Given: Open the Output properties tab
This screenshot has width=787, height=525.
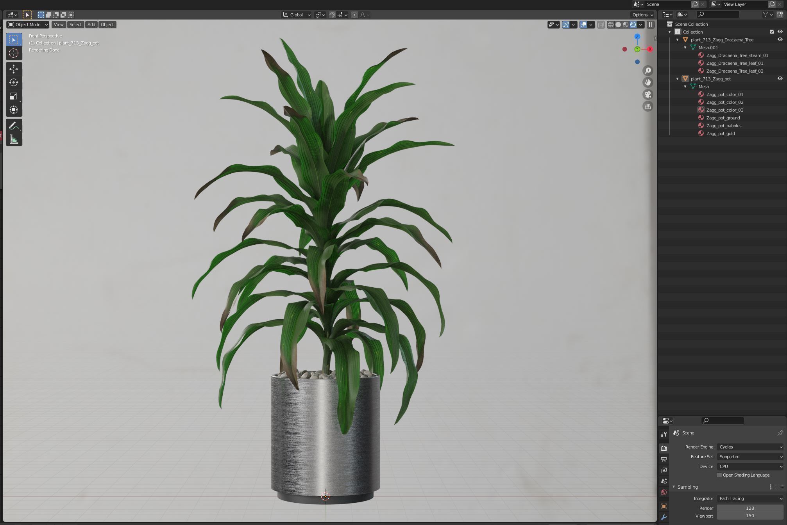Looking at the screenshot, I should [x=664, y=459].
